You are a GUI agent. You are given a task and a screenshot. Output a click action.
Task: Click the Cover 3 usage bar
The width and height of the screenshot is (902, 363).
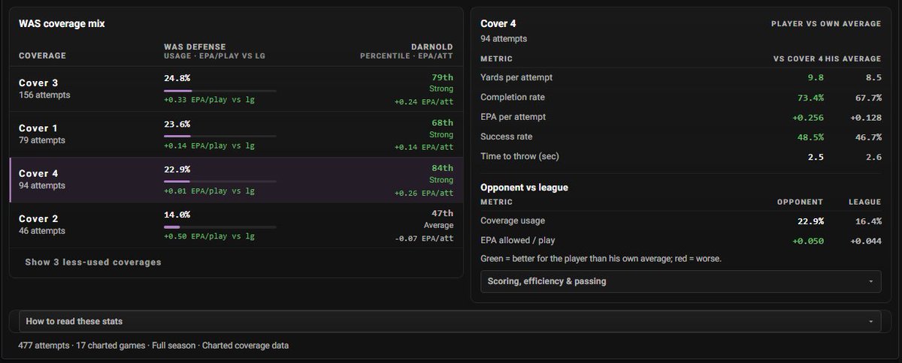pyautogui.click(x=219, y=91)
